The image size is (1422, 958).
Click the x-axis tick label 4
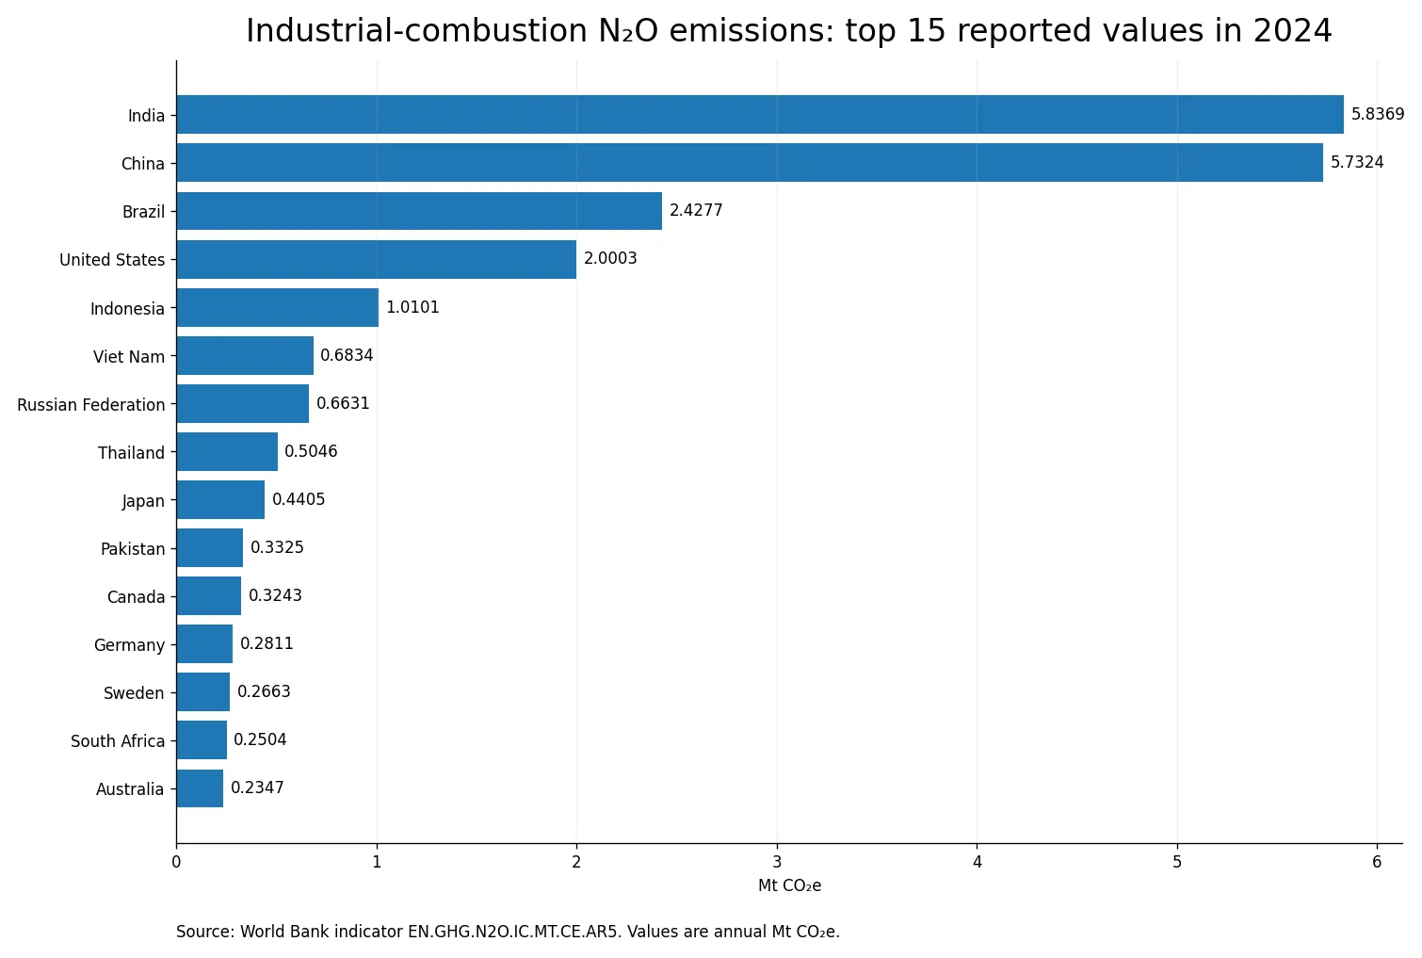977,862
